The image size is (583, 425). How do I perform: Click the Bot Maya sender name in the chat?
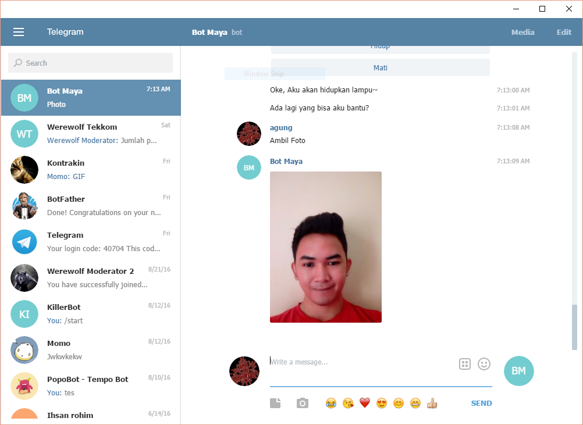click(286, 161)
